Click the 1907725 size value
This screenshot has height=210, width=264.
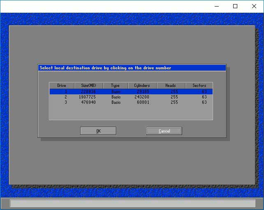tap(88, 97)
